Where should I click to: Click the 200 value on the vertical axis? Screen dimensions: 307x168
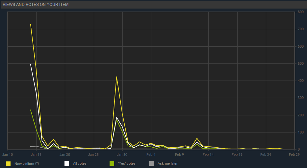tap(300, 115)
